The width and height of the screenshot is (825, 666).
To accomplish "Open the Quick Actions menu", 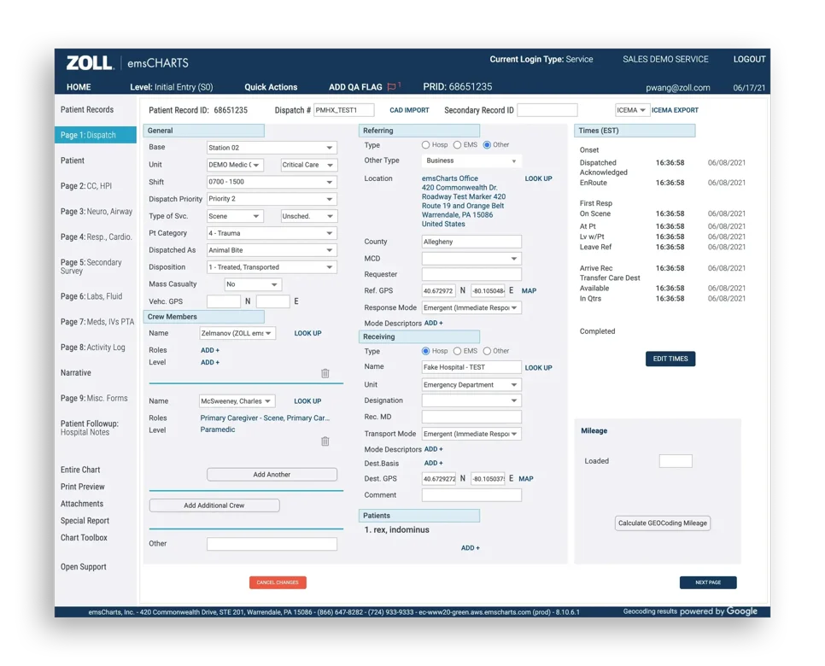I will coord(271,87).
